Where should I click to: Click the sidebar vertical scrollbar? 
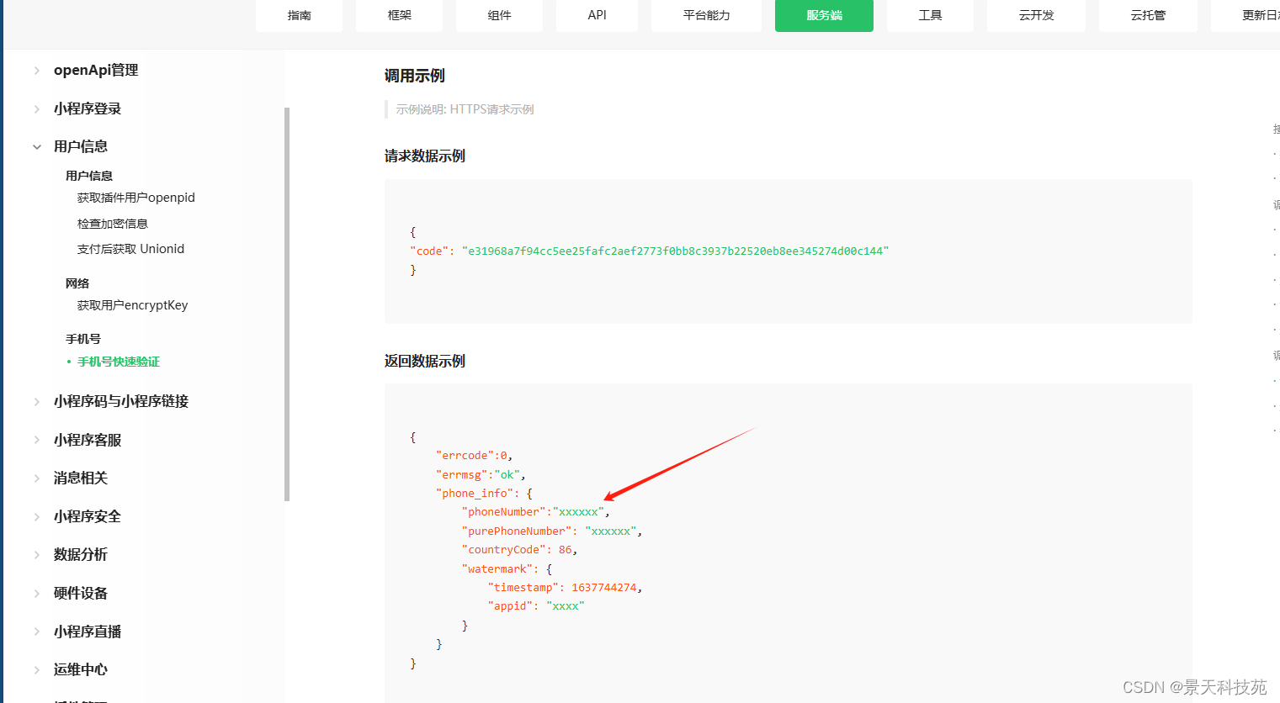[x=287, y=304]
